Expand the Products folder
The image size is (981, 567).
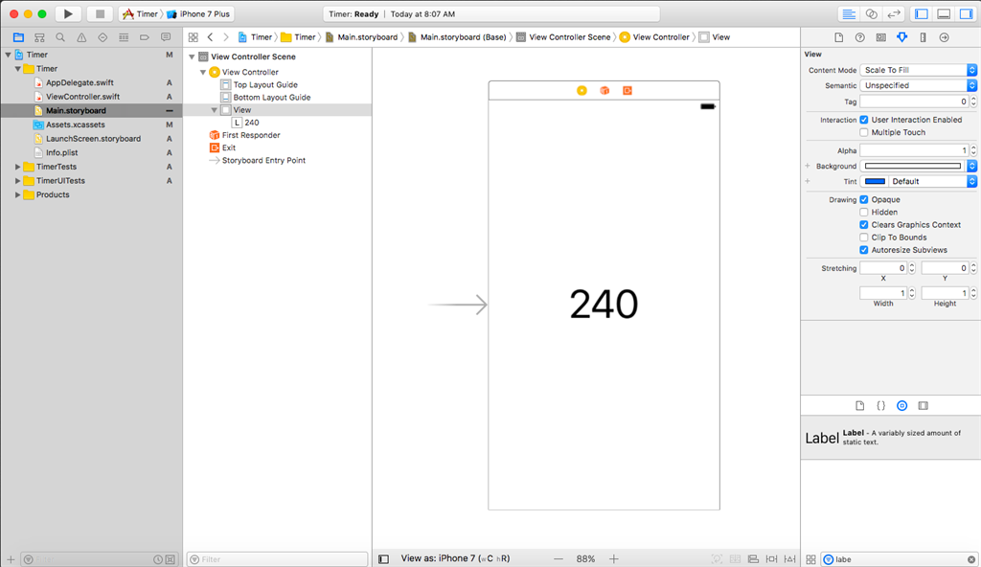17,194
